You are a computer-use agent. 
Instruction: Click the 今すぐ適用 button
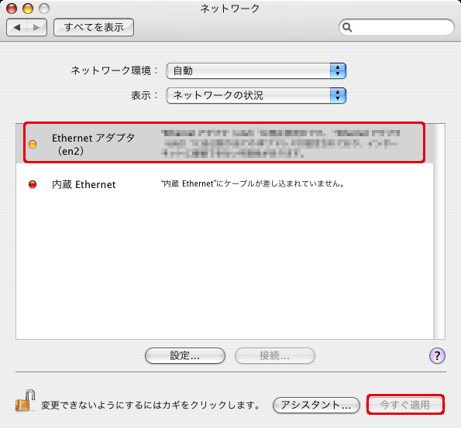click(x=405, y=405)
